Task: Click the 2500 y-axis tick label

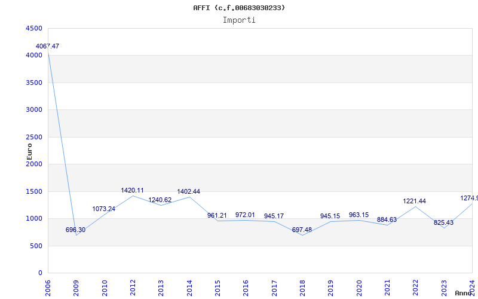Action: pyautogui.click(x=34, y=137)
